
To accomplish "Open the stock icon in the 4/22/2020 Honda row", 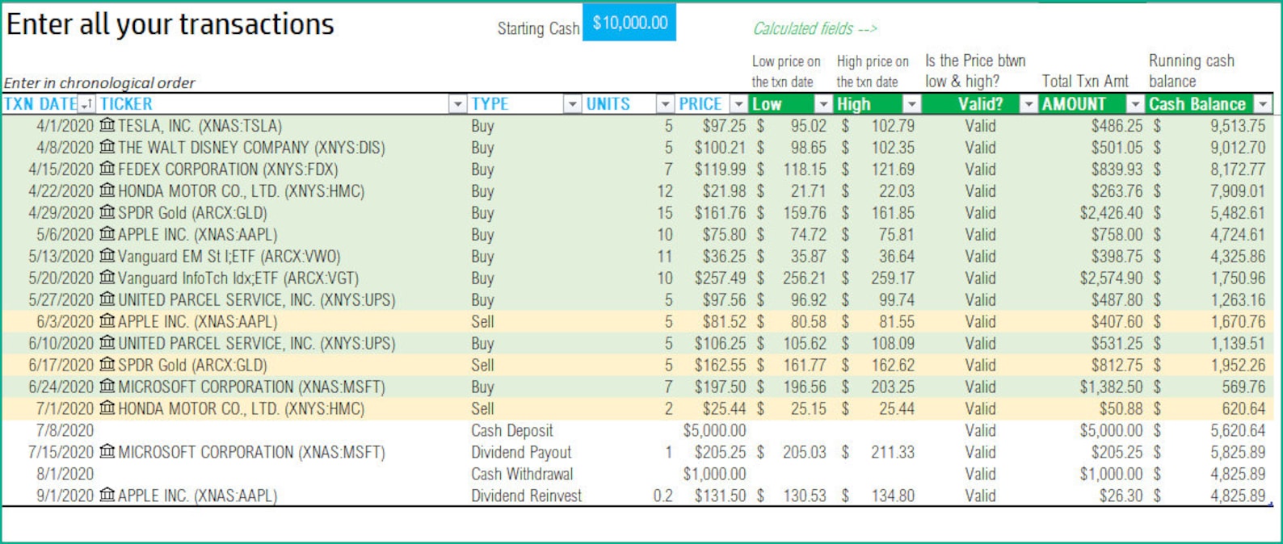I will click(107, 190).
